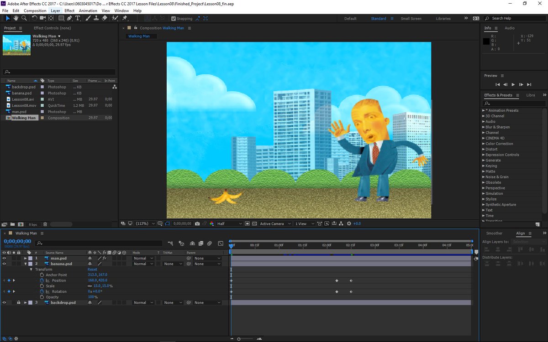Click the Info panel black color swatch
This screenshot has width=548, height=342.
click(x=486, y=41)
